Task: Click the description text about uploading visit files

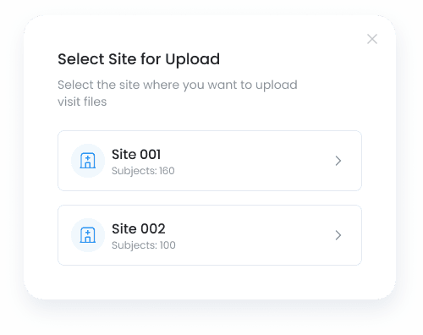Action: (178, 93)
